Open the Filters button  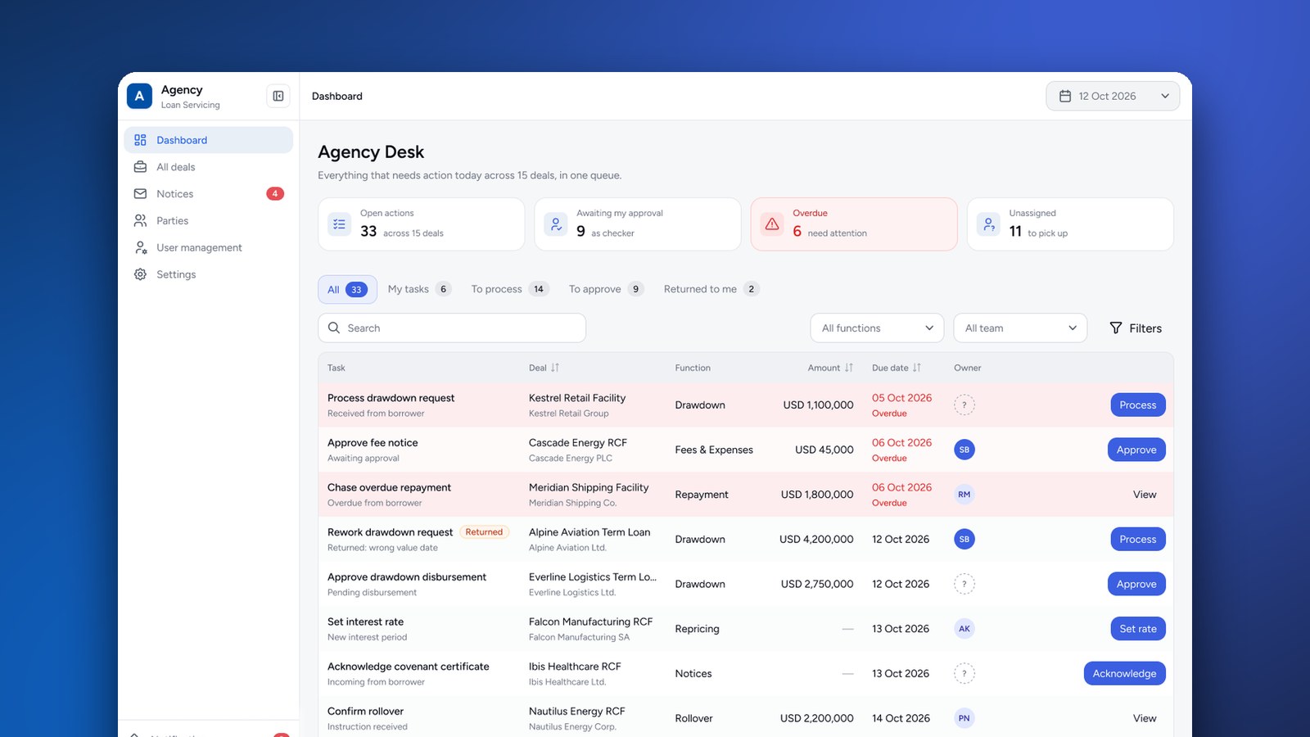tap(1136, 328)
